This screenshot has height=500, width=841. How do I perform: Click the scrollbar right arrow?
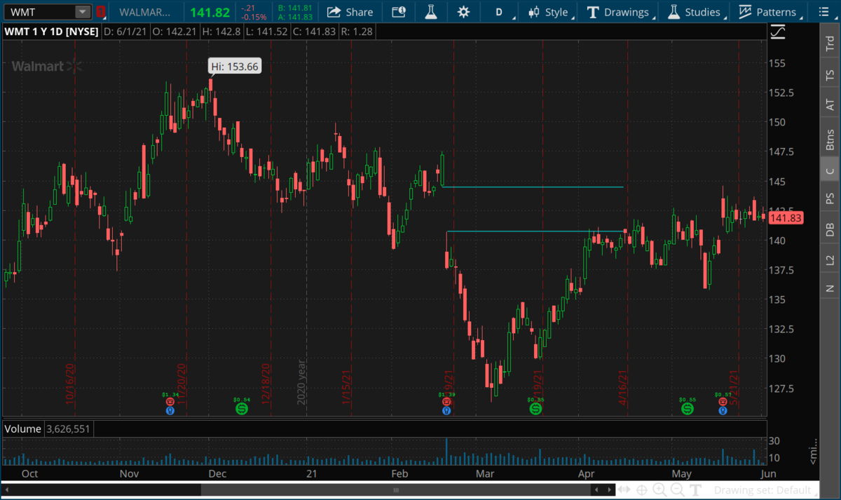(x=609, y=490)
